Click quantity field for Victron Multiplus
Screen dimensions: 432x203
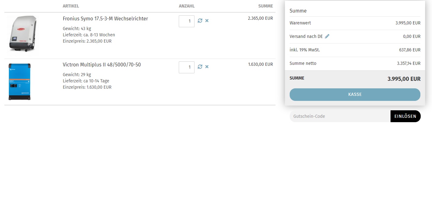tap(187, 67)
